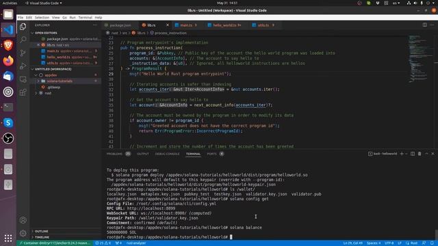The height and width of the screenshot is (246, 438).
Task: Open Skype from the dock
Action: click(x=8, y=123)
